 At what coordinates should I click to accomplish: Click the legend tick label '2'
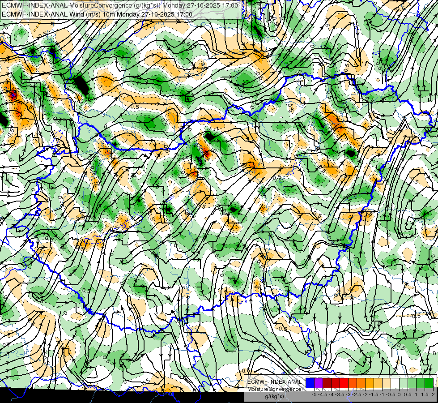pyautogui.click(x=433, y=394)
